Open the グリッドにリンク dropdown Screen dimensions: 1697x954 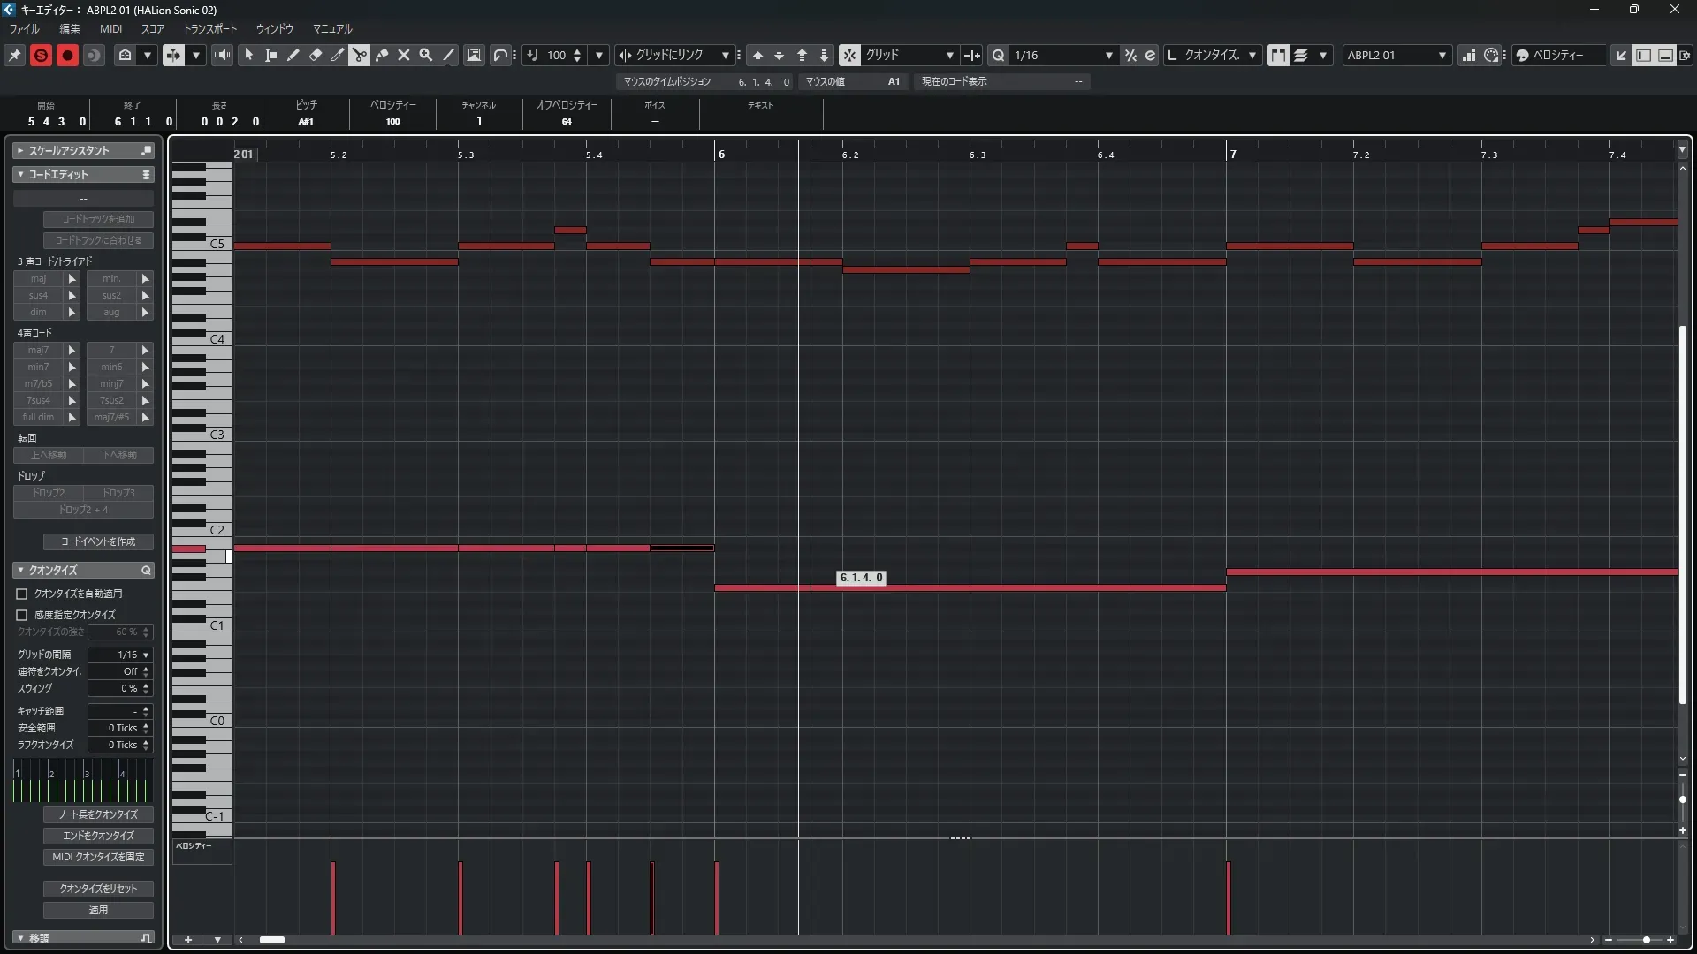tap(725, 55)
